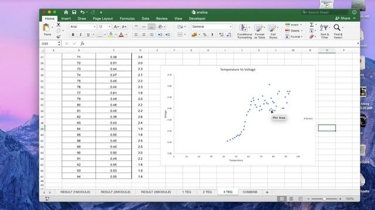The width and height of the screenshot is (375, 210).
Task: Collapse the ribbon with the chevron
Action: pos(354,18)
